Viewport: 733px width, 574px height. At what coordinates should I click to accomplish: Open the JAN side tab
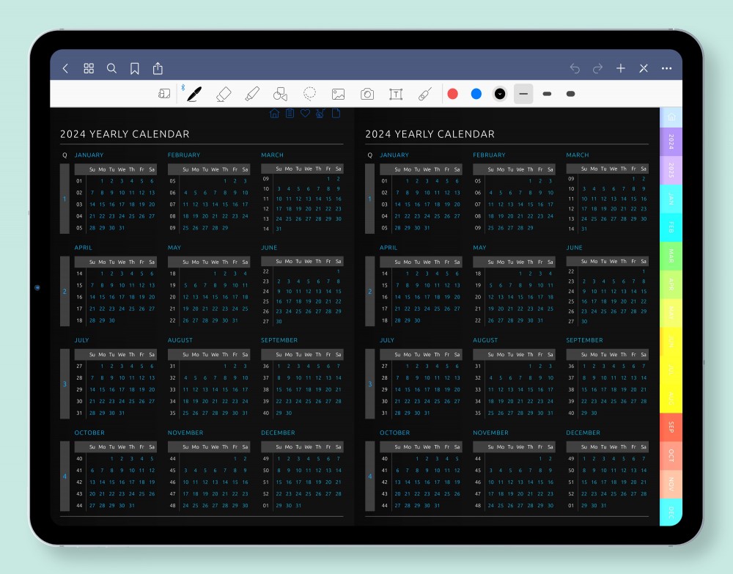point(671,199)
